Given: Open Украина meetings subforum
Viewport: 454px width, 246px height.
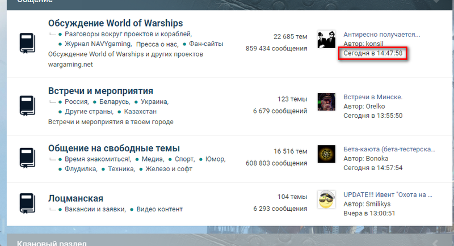Looking at the screenshot, I should tap(154, 102).
